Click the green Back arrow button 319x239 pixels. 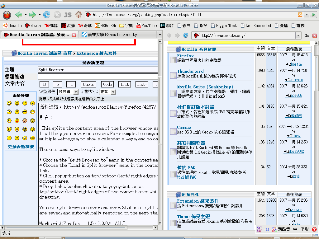pyautogui.click(x=19, y=15)
